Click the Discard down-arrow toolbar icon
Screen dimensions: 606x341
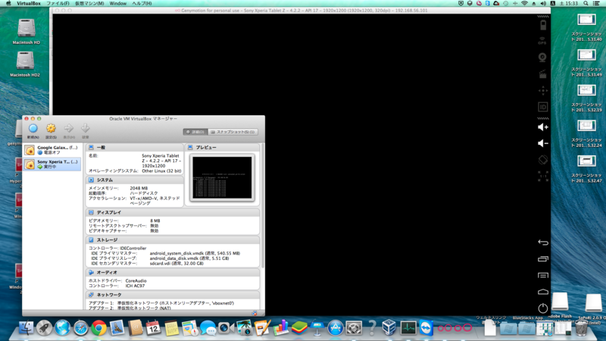(x=86, y=130)
